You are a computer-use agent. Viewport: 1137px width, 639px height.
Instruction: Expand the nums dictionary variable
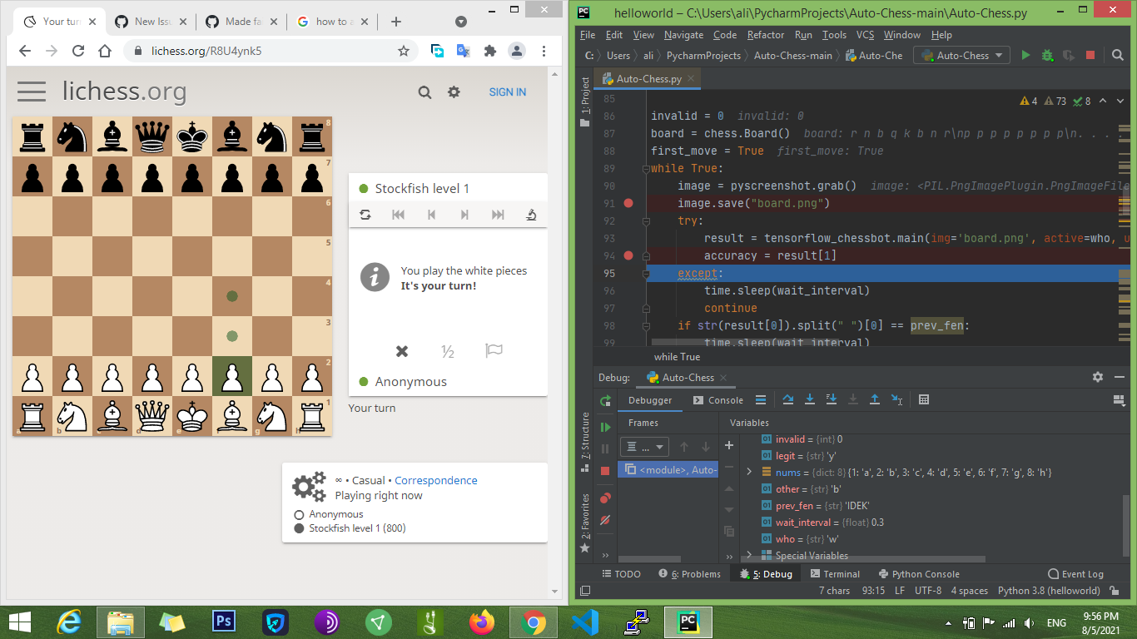(x=747, y=470)
